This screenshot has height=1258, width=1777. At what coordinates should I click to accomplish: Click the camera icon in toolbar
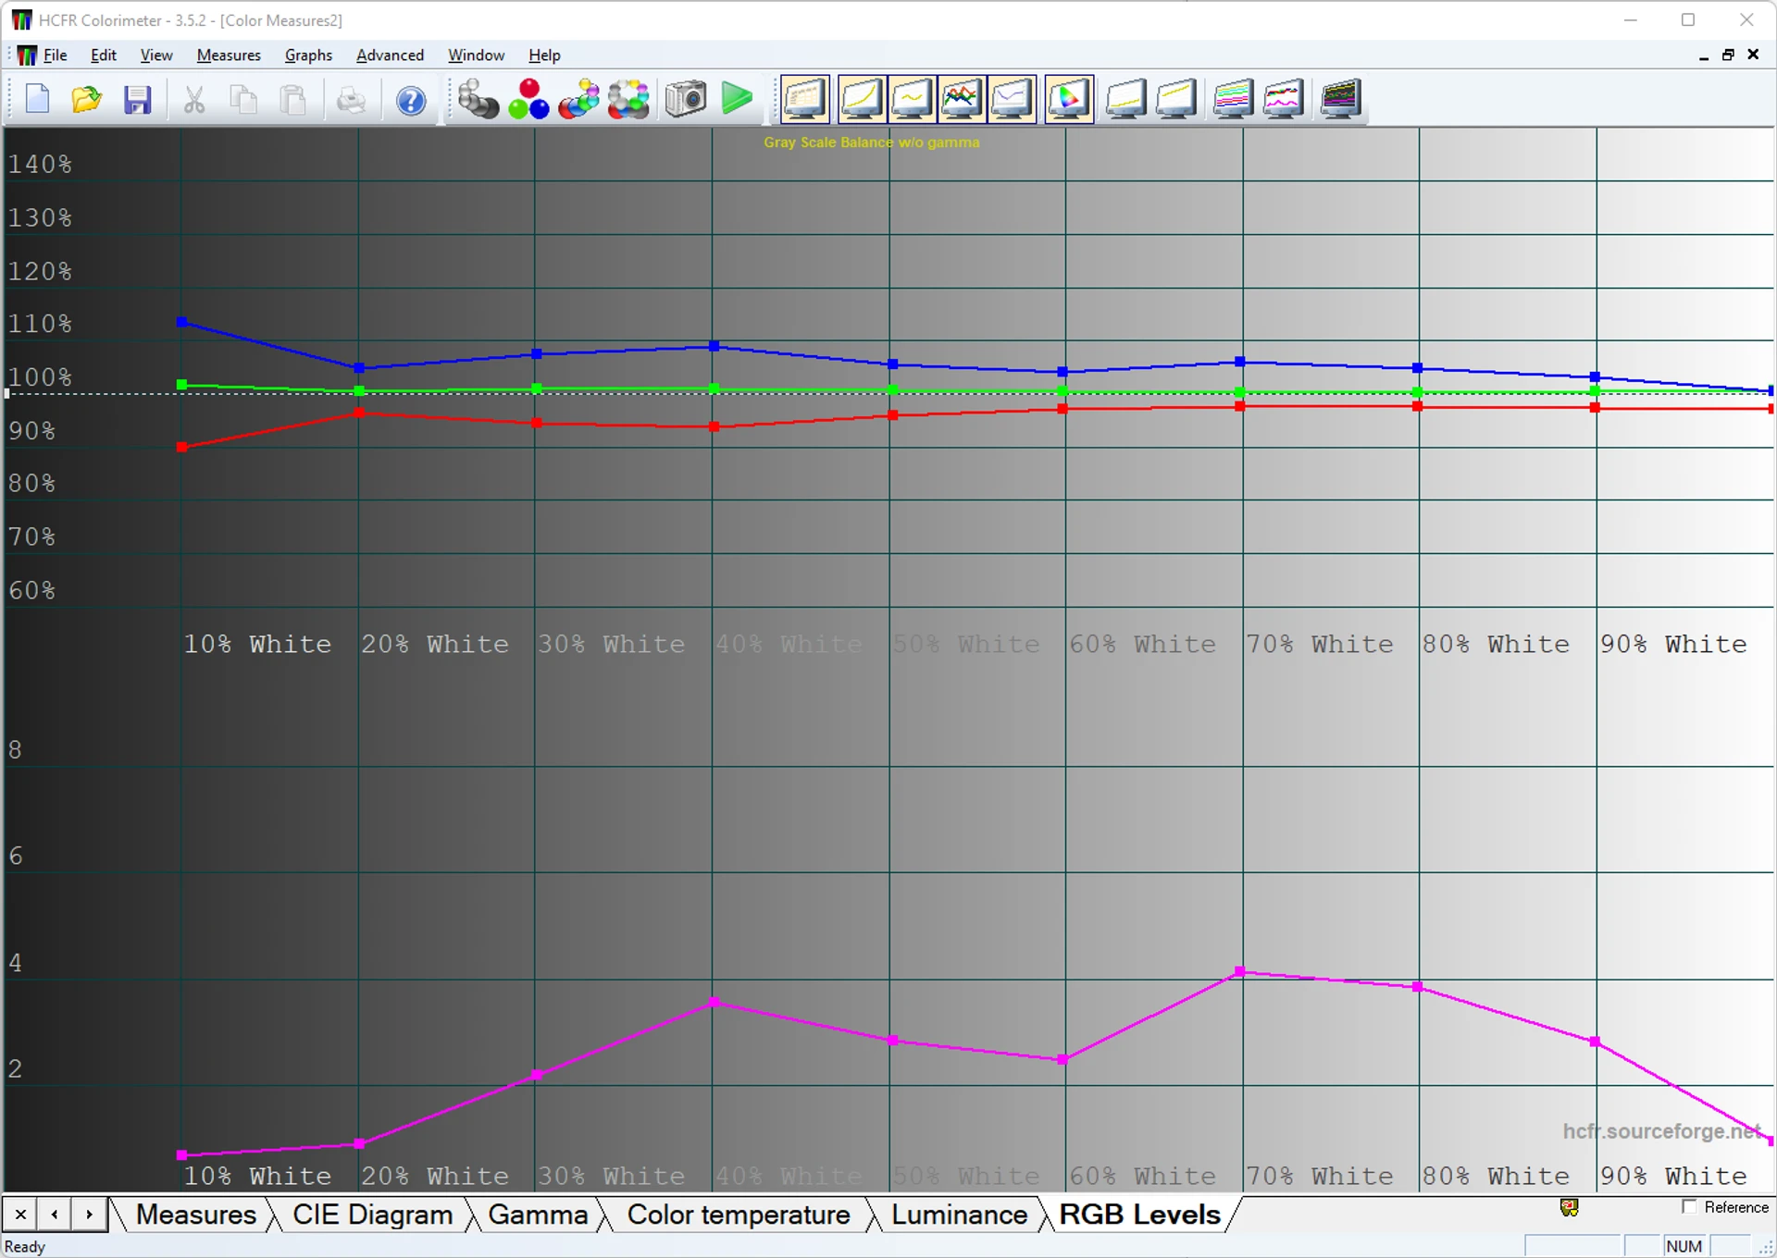pos(685,99)
